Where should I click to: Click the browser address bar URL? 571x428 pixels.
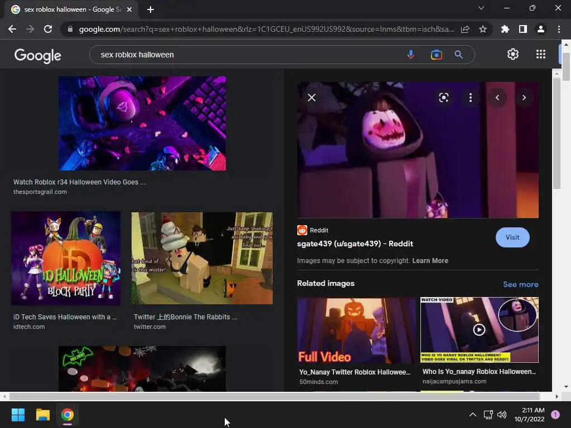(267, 29)
